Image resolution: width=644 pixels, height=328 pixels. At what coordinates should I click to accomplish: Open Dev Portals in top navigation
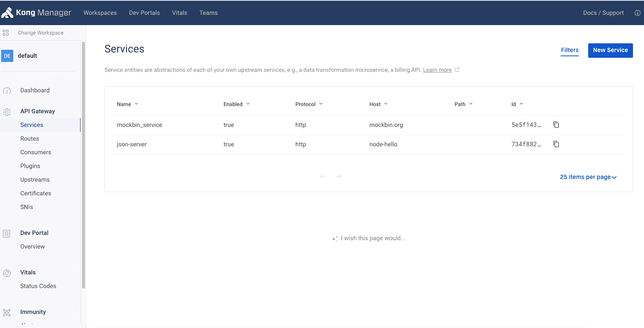pyautogui.click(x=144, y=13)
